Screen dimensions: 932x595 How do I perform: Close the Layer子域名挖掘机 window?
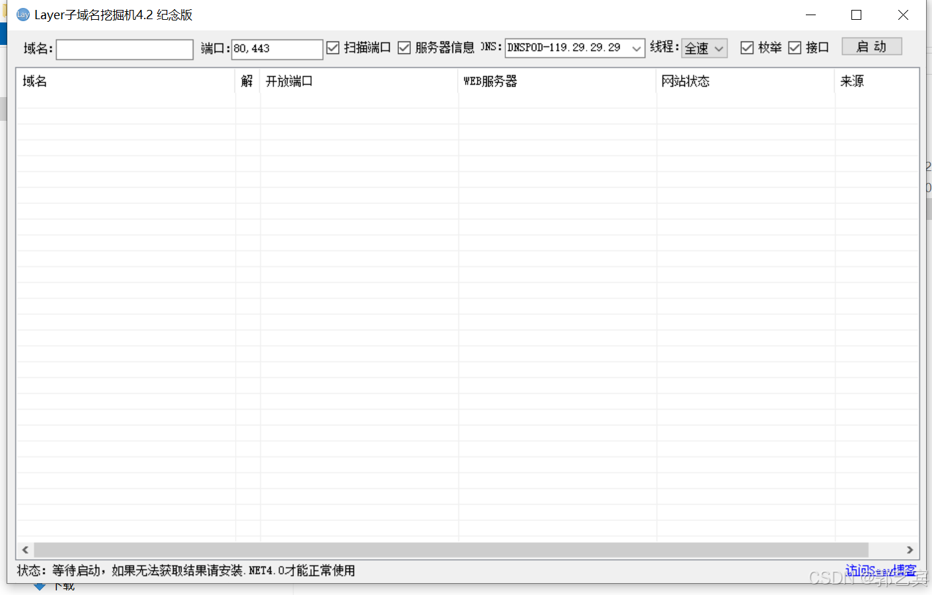point(903,15)
